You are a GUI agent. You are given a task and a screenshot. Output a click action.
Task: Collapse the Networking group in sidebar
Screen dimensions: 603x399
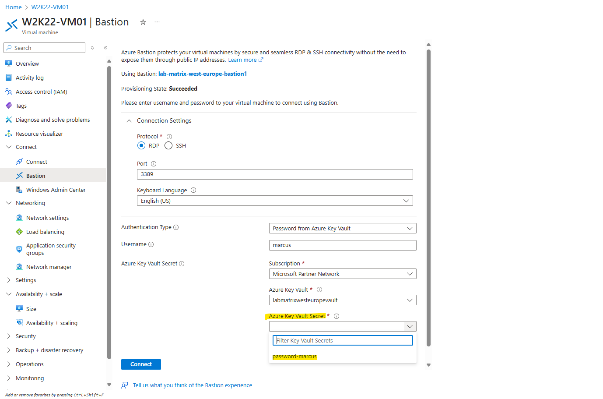coord(9,203)
